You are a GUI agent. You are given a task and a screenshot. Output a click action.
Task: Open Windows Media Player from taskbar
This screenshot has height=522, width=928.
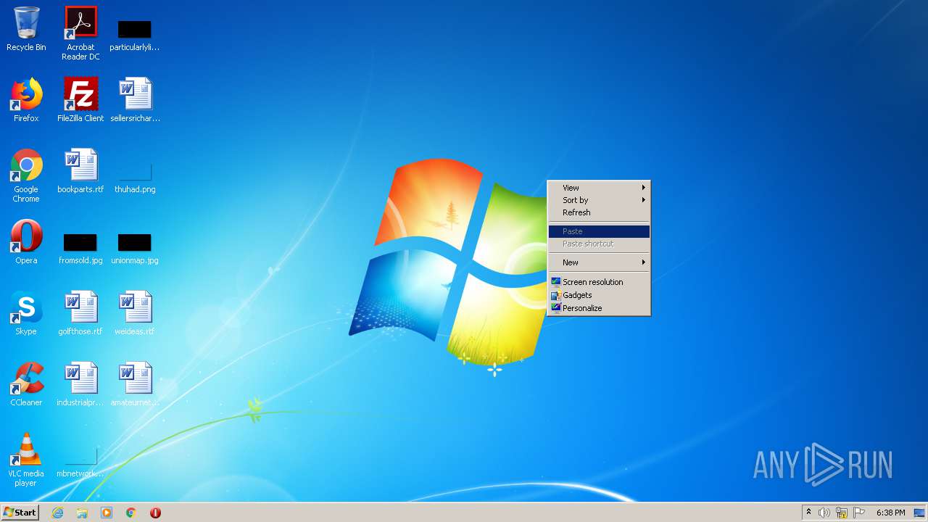point(107,513)
